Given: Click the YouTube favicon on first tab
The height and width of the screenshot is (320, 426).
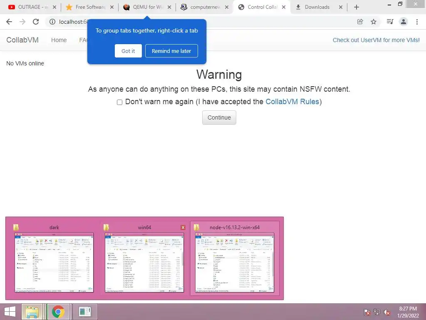Looking at the screenshot, I should 11,7.
